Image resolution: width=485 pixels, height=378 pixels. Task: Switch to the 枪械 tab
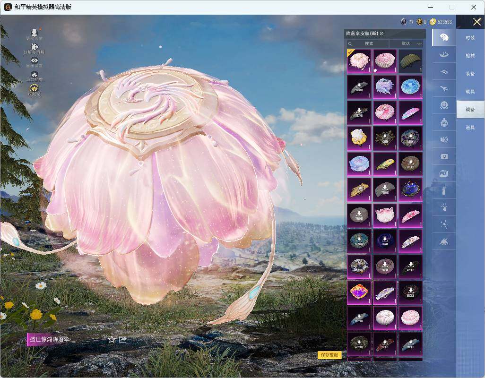(x=470, y=56)
